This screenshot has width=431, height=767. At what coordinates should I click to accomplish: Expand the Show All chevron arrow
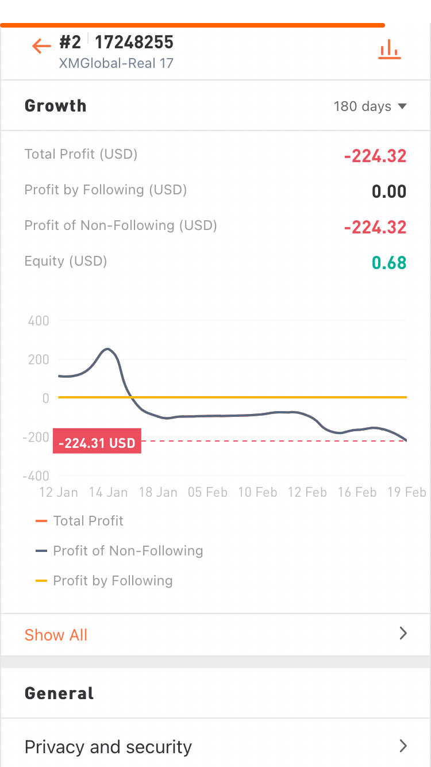403,634
